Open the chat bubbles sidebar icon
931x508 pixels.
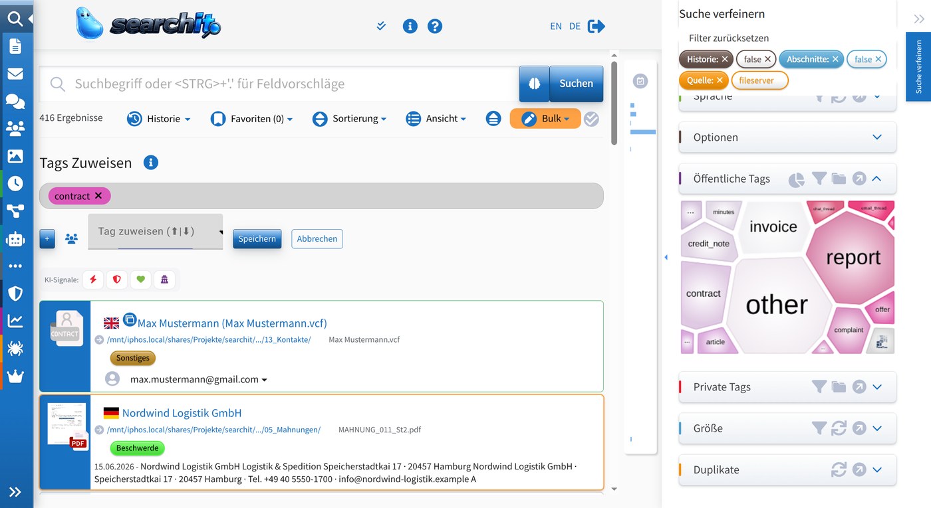pyautogui.click(x=15, y=101)
